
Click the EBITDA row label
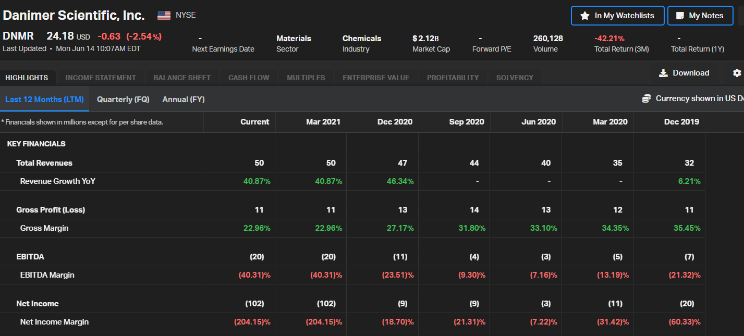30,257
